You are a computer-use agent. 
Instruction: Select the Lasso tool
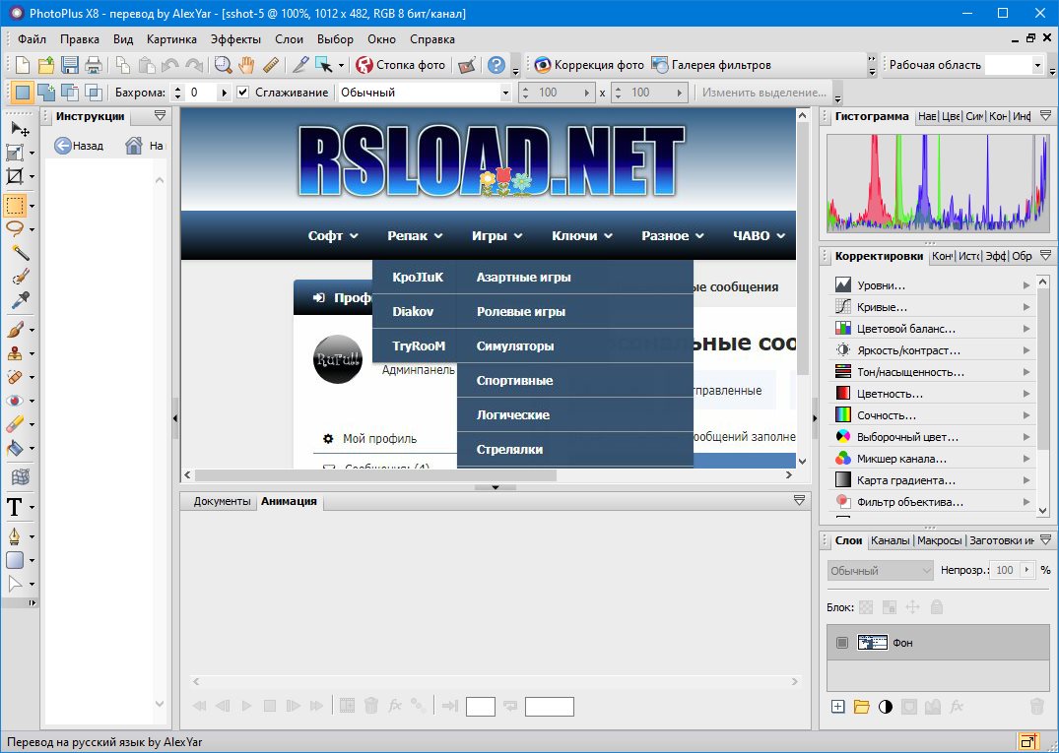coord(15,228)
